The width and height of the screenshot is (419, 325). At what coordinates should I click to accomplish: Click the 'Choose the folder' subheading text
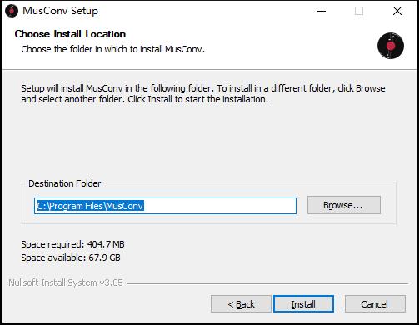[x=112, y=49]
